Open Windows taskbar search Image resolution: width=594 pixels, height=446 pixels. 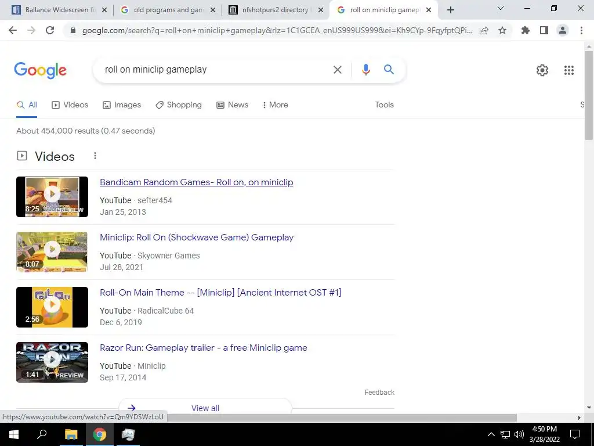(x=42, y=434)
